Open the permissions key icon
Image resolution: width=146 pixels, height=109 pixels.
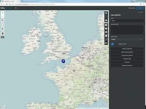[x=106, y=43]
